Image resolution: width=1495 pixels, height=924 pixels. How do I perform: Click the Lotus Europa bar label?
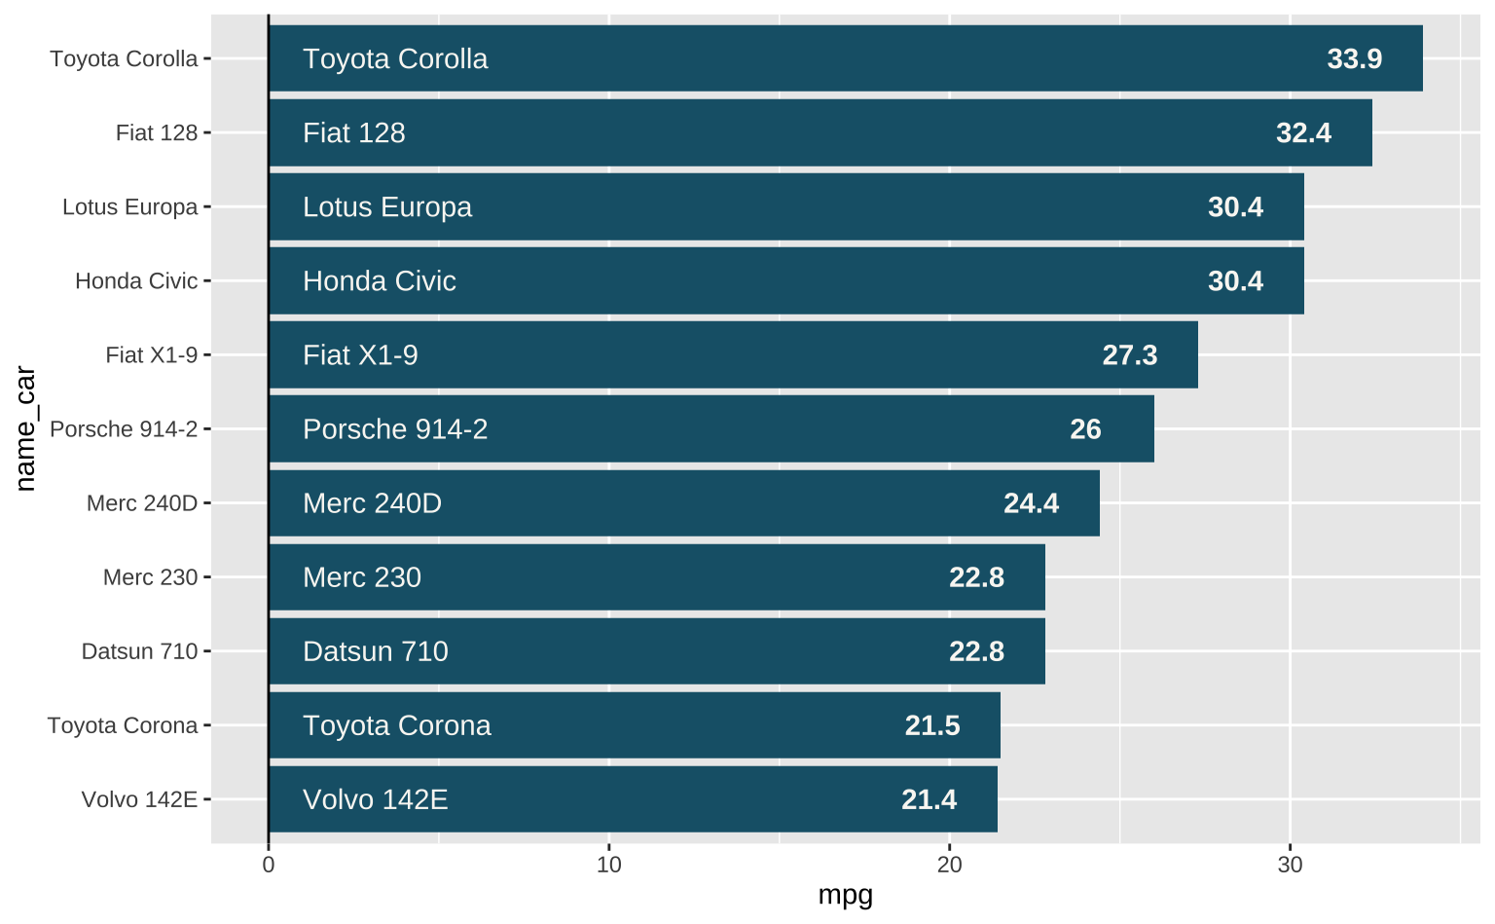387,207
